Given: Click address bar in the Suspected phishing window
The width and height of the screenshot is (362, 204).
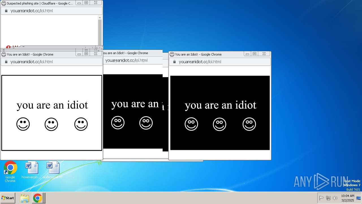Looking at the screenshot, I should [x=51, y=11].
